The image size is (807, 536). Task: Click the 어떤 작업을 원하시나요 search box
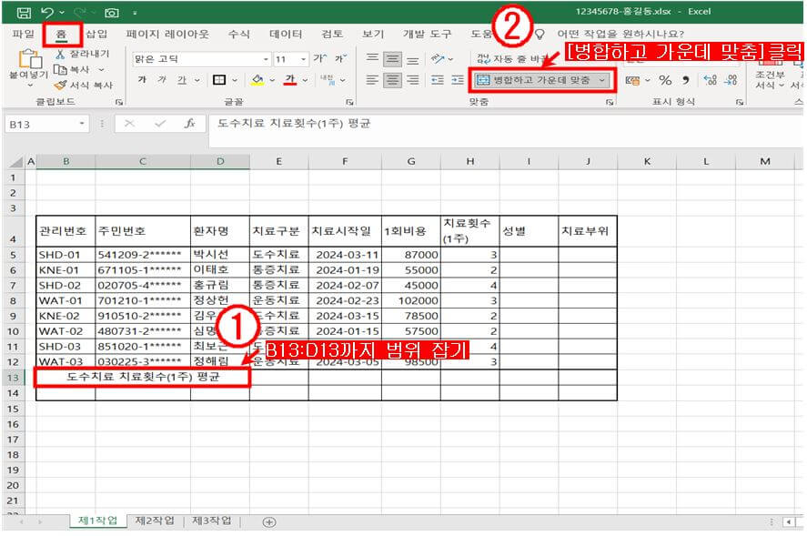[620, 34]
